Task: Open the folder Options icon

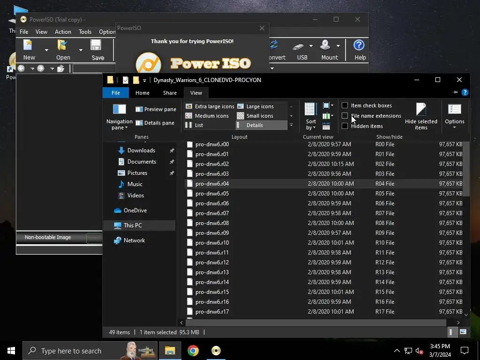Action: click(454, 109)
